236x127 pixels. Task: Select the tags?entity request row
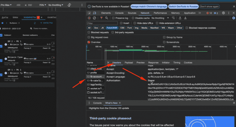point(95,85)
